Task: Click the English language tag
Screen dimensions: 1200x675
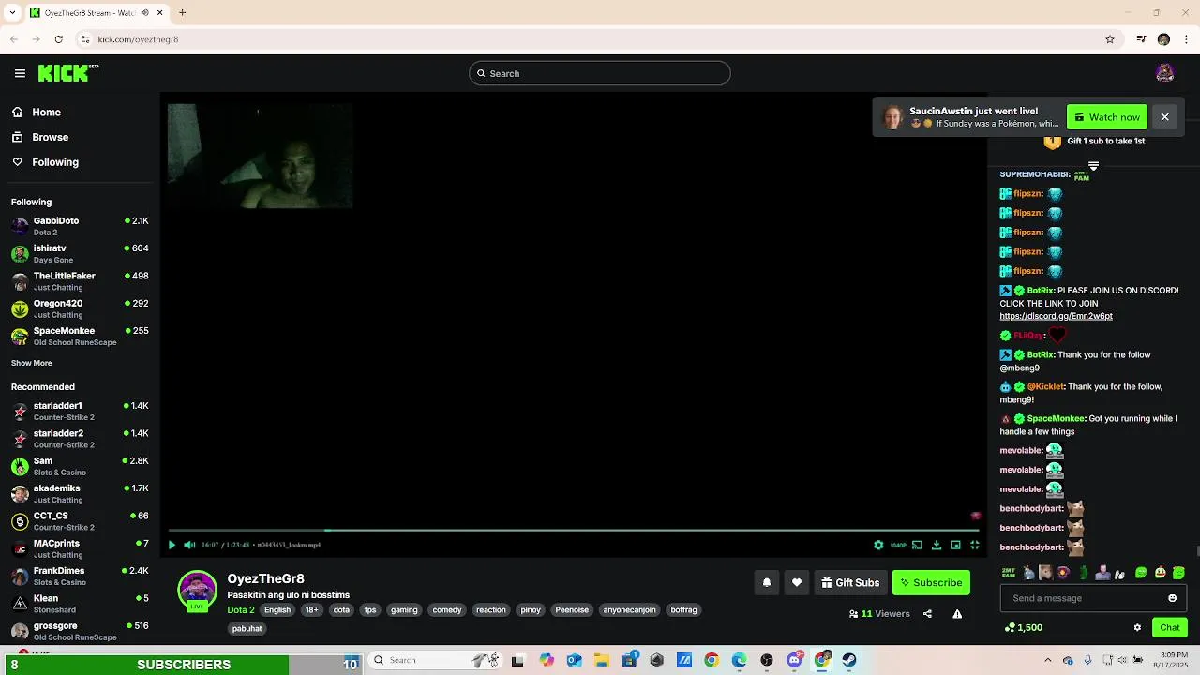Action: click(277, 610)
